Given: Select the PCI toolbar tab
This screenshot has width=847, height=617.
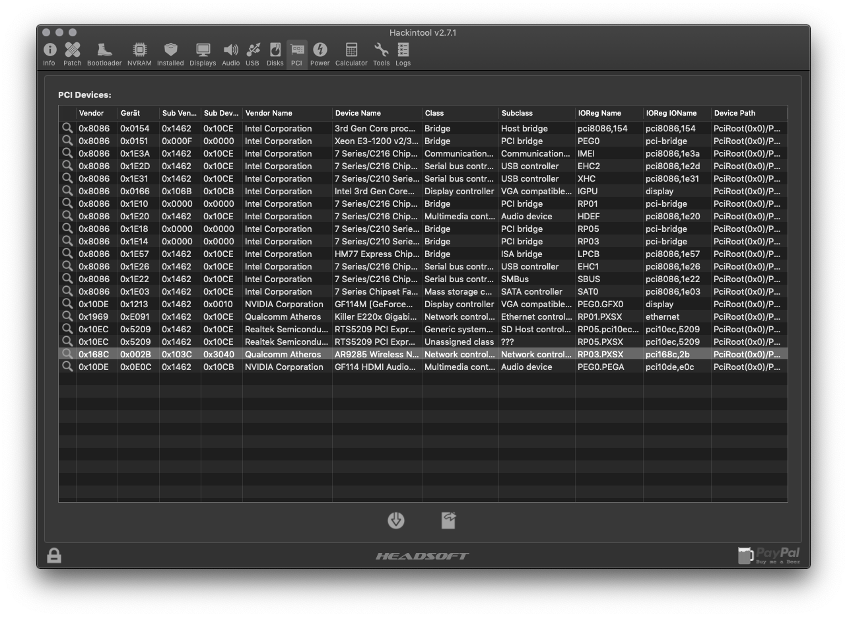Looking at the screenshot, I should [x=296, y=55].
